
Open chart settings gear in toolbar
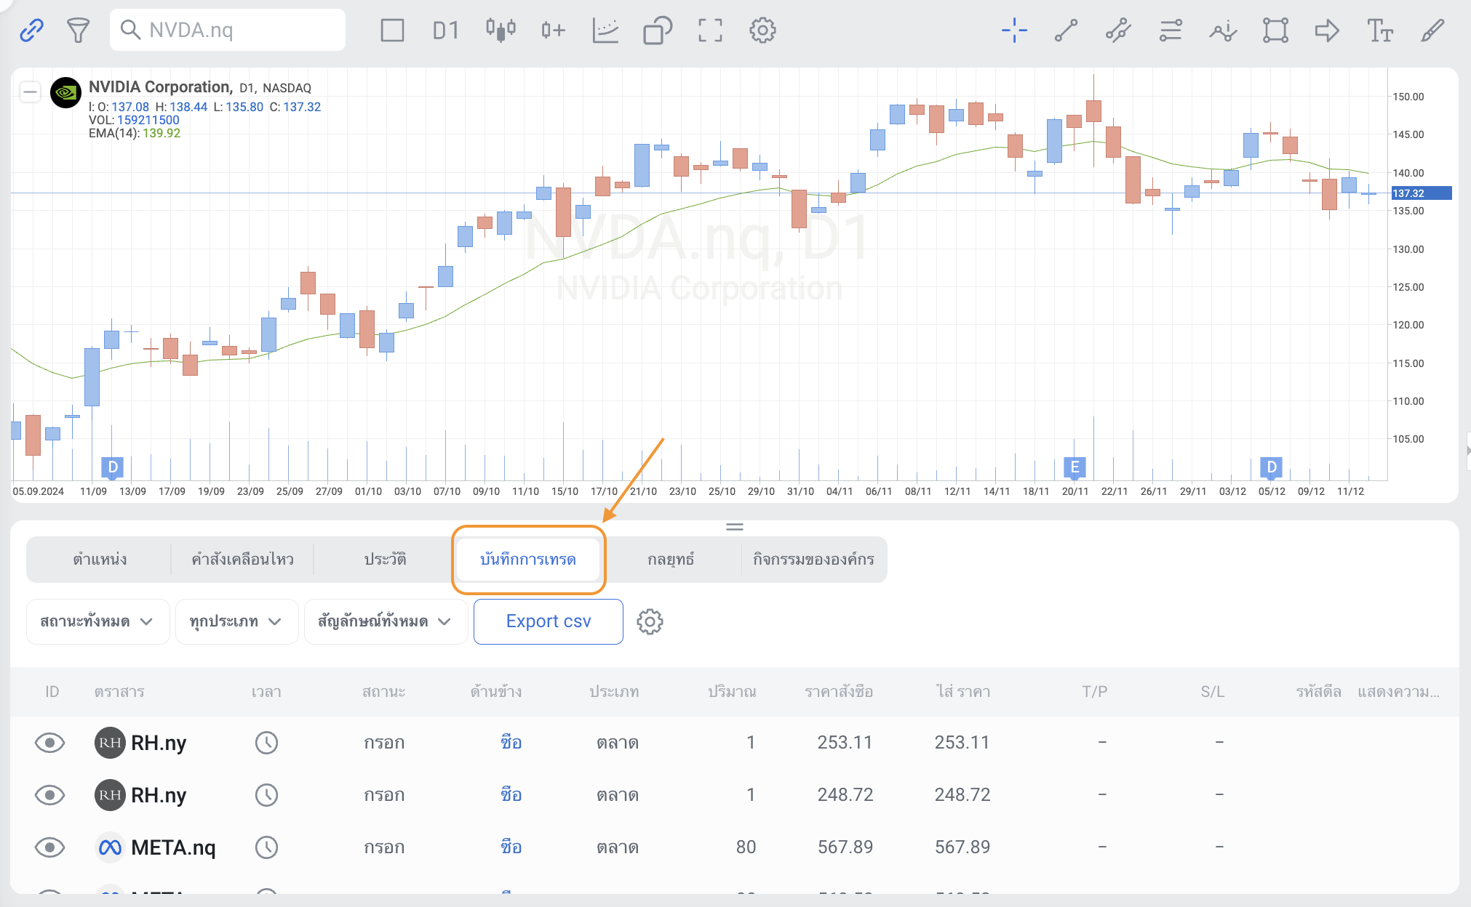point(762,31)
